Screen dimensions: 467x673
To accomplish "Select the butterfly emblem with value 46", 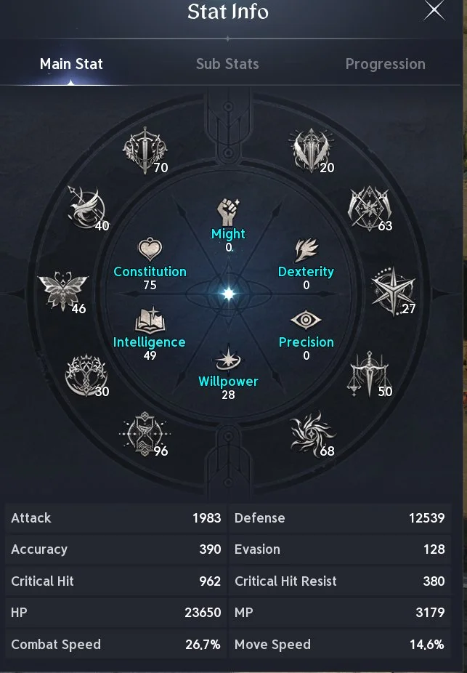I will [63, 291].
